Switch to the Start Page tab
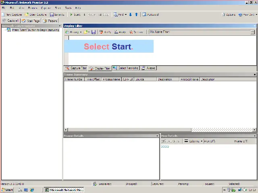Screen dimensions: 258x193 pyautogui.click(x=31, y=21)
